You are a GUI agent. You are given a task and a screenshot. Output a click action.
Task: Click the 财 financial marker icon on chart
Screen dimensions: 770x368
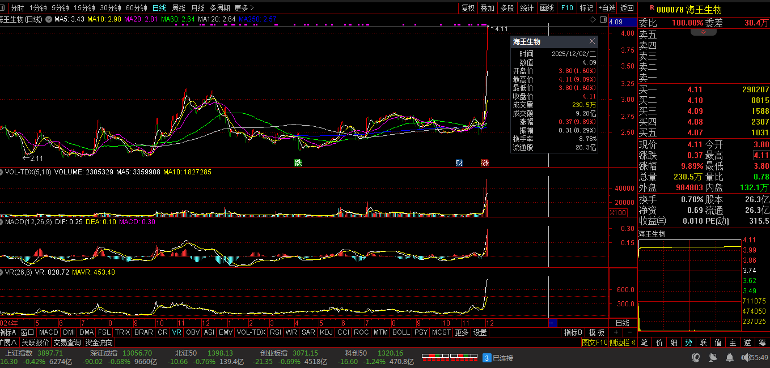459,163
